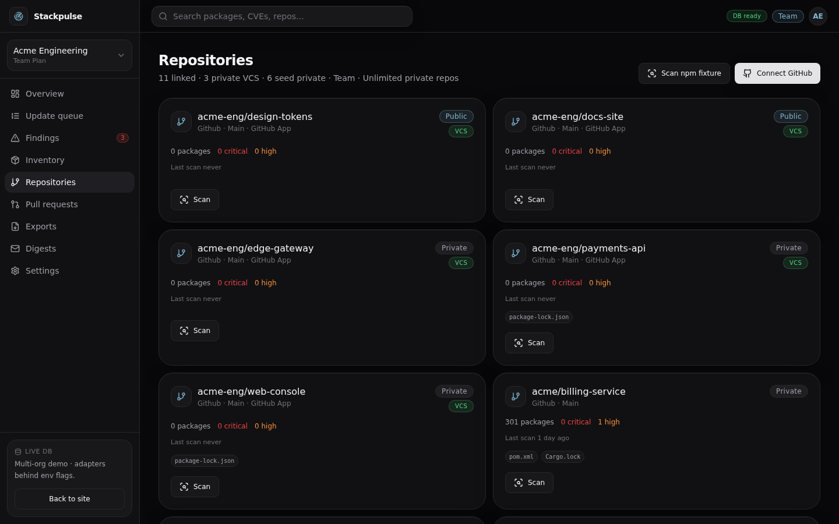Viewport: 839px width, 524px height.
Task: Go to Exports
Action: 69,226
